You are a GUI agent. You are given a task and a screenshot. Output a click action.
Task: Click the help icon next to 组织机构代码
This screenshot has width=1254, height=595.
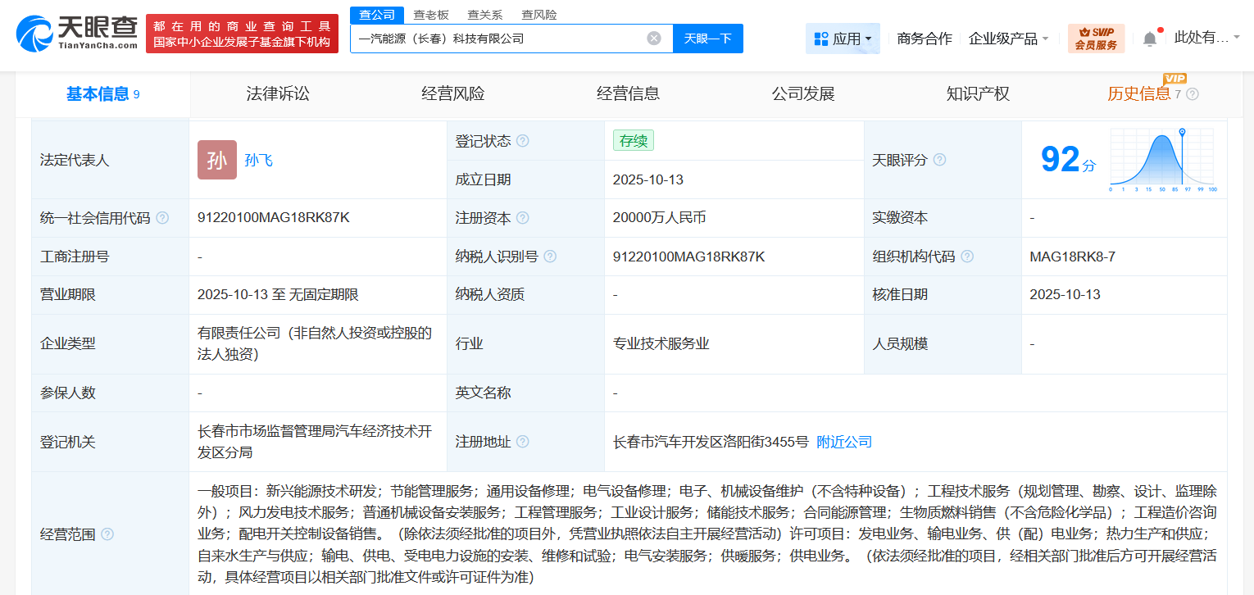[x=966, y=256]
